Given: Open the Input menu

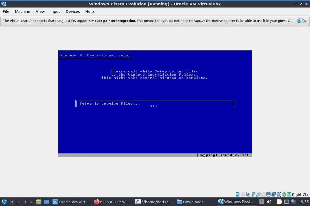Looking at the screenshot, I should 55,12.
